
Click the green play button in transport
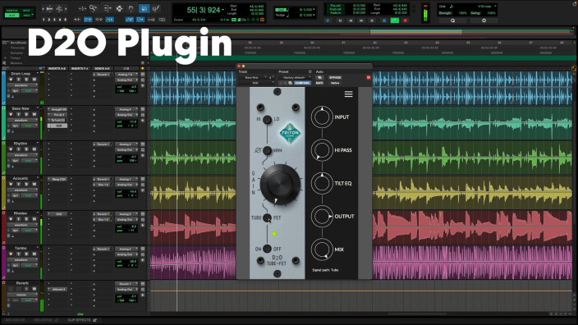[394, 21]
